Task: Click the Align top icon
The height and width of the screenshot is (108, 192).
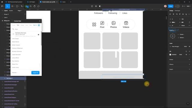Action: (180, 14)
